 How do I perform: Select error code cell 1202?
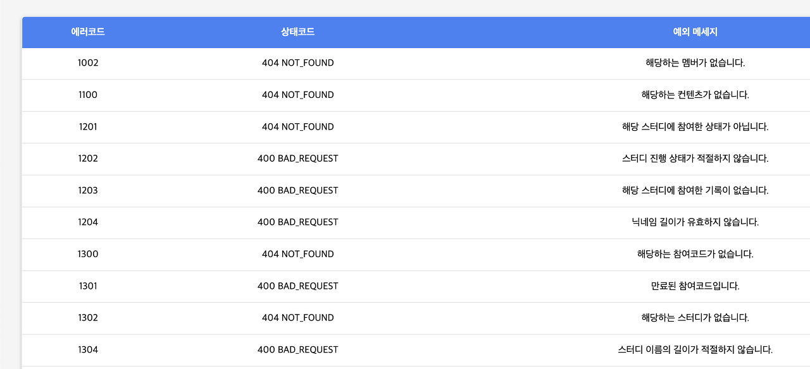click(88, 159)
